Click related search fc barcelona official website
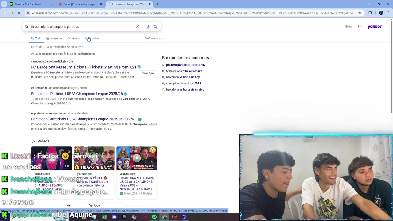This screenshot has height=221, width=393. 184,71
